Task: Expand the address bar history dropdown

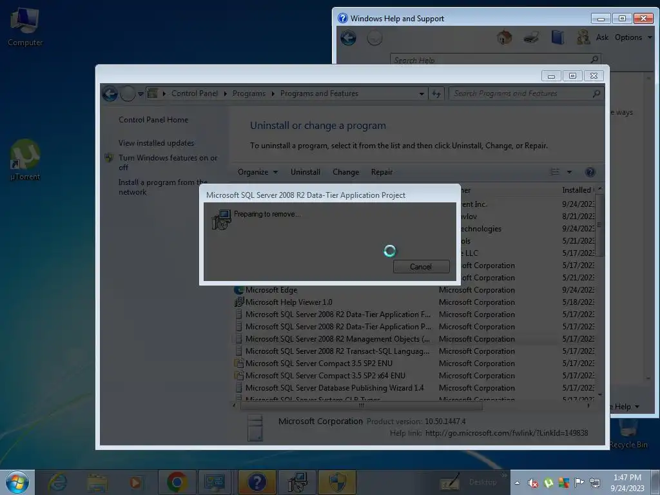Action: click(x=422, y=94)
